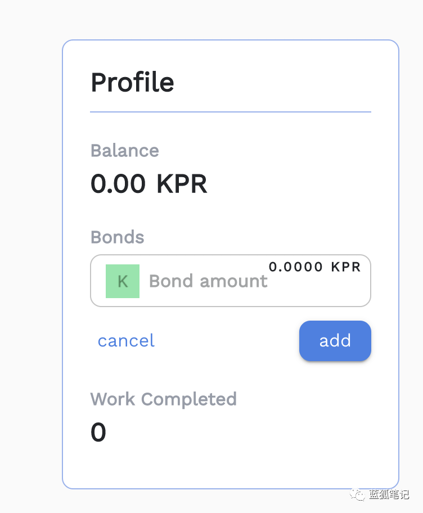Click the KPR unit in the balance

[182, 184]
